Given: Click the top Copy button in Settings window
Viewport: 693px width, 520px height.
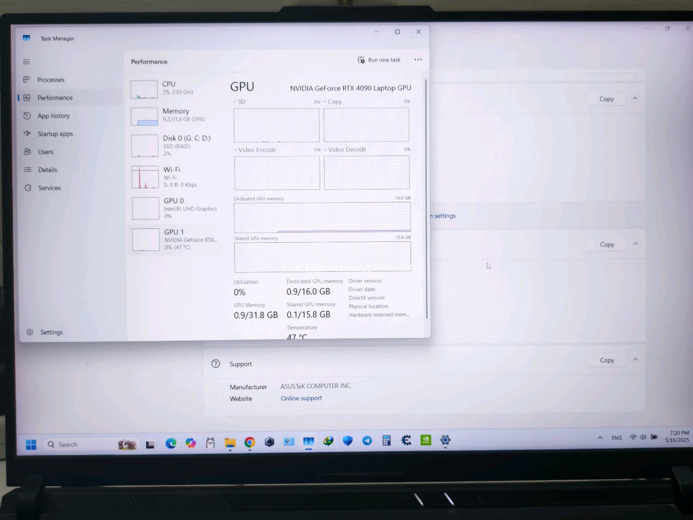Looking at the screenshot, I should point(606,99).
